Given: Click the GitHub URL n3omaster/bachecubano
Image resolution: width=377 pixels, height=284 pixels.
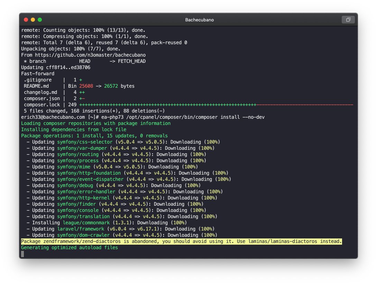Looking at the screenshot, I should pyautogui.click(x=90, y=55).
